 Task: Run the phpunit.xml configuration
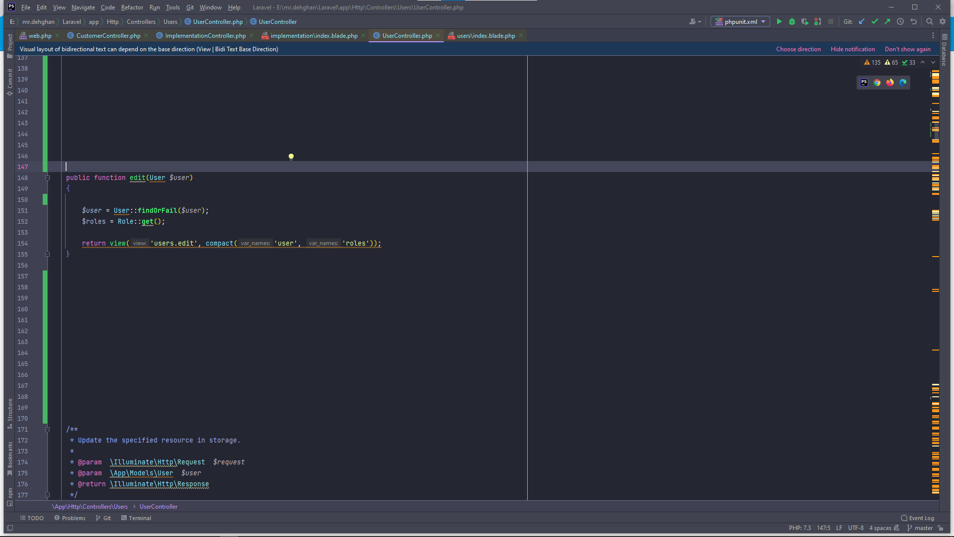[x=779, y=21]
